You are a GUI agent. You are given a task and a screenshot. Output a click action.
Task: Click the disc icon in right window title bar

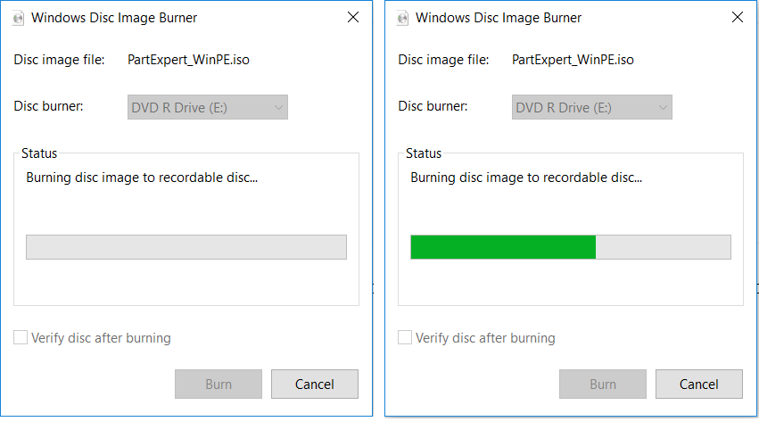(403, 19)
